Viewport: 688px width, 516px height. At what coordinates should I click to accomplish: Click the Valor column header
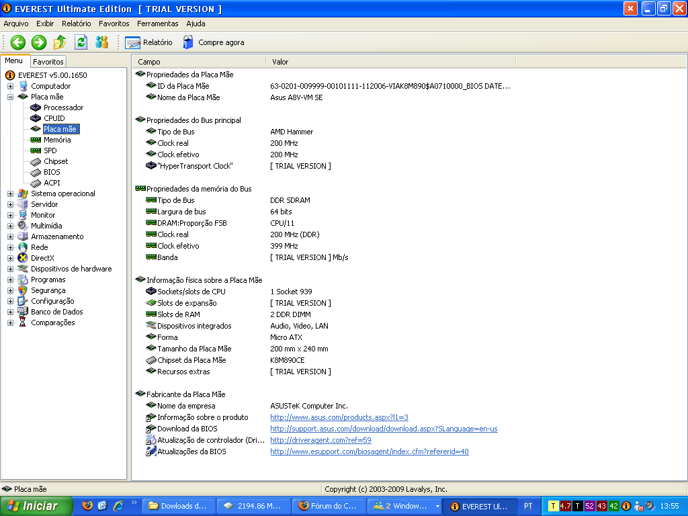280,62
